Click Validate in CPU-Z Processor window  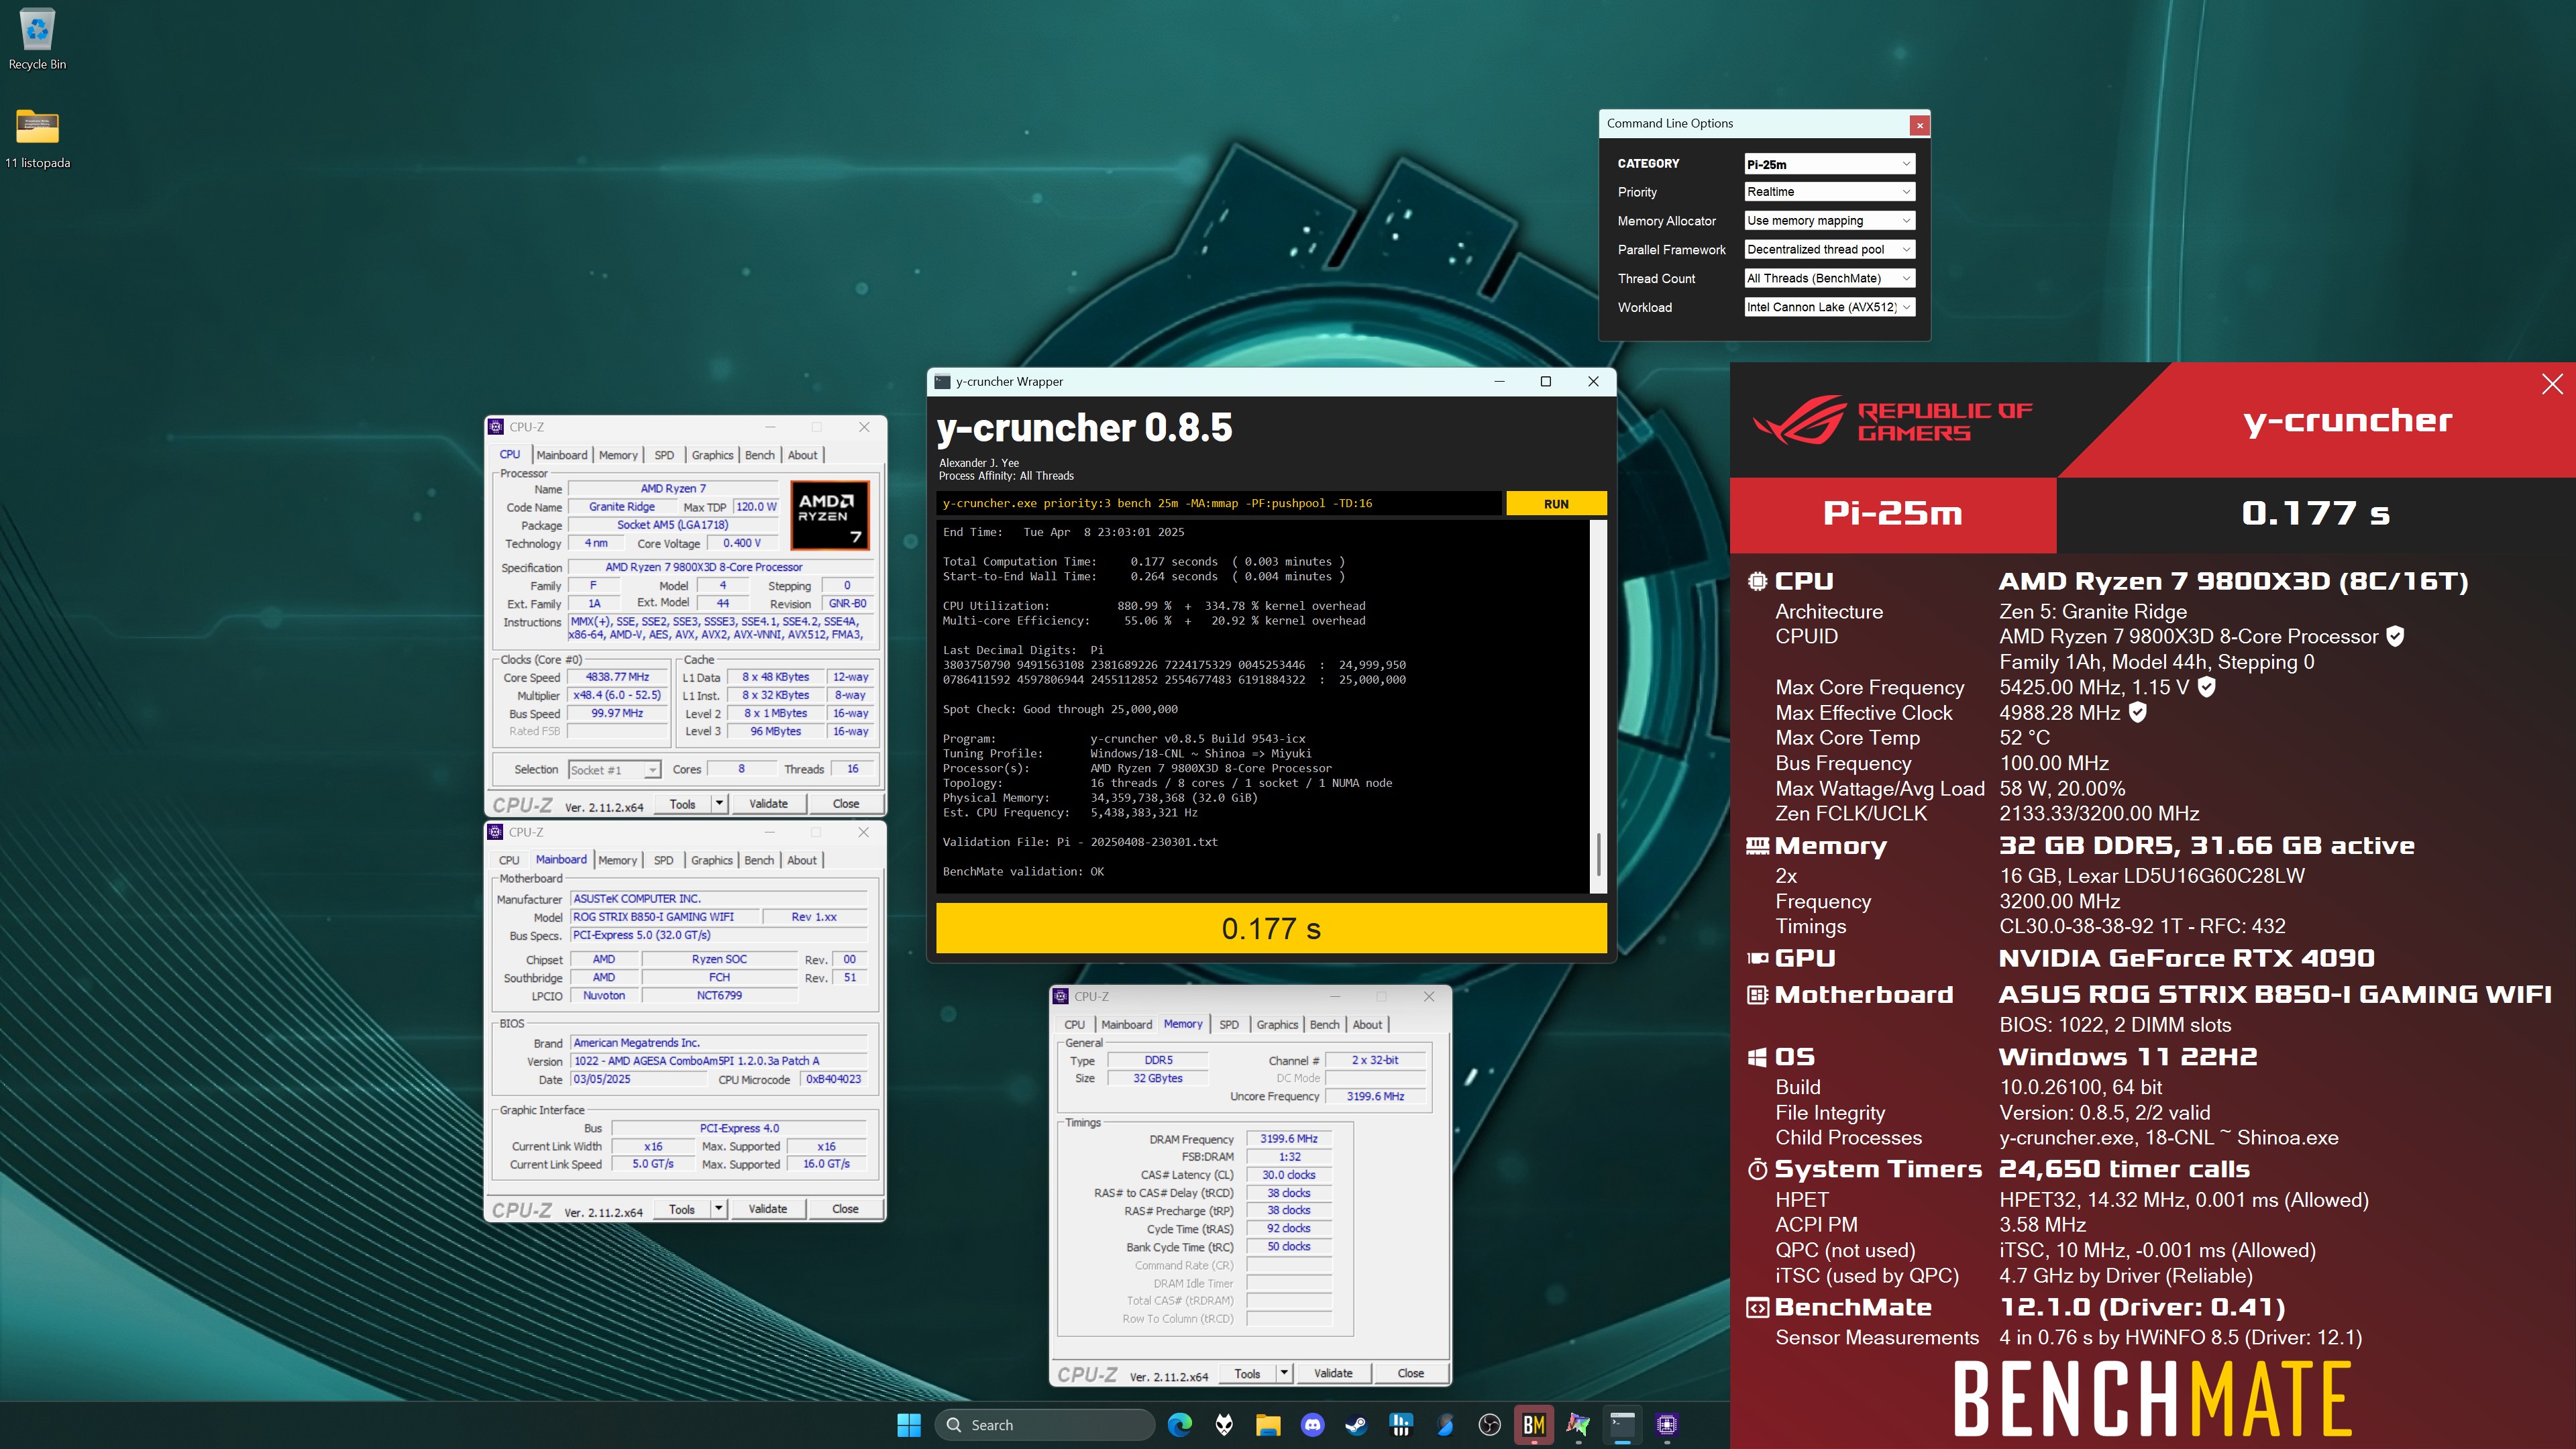pos(768,804)
